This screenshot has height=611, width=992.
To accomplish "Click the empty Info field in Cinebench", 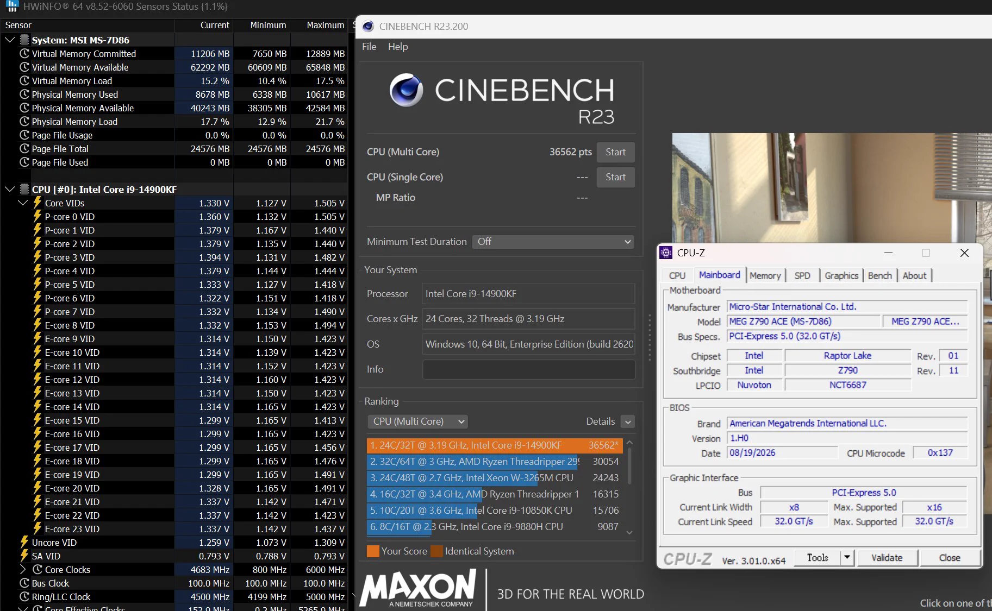I will (528, 369).
